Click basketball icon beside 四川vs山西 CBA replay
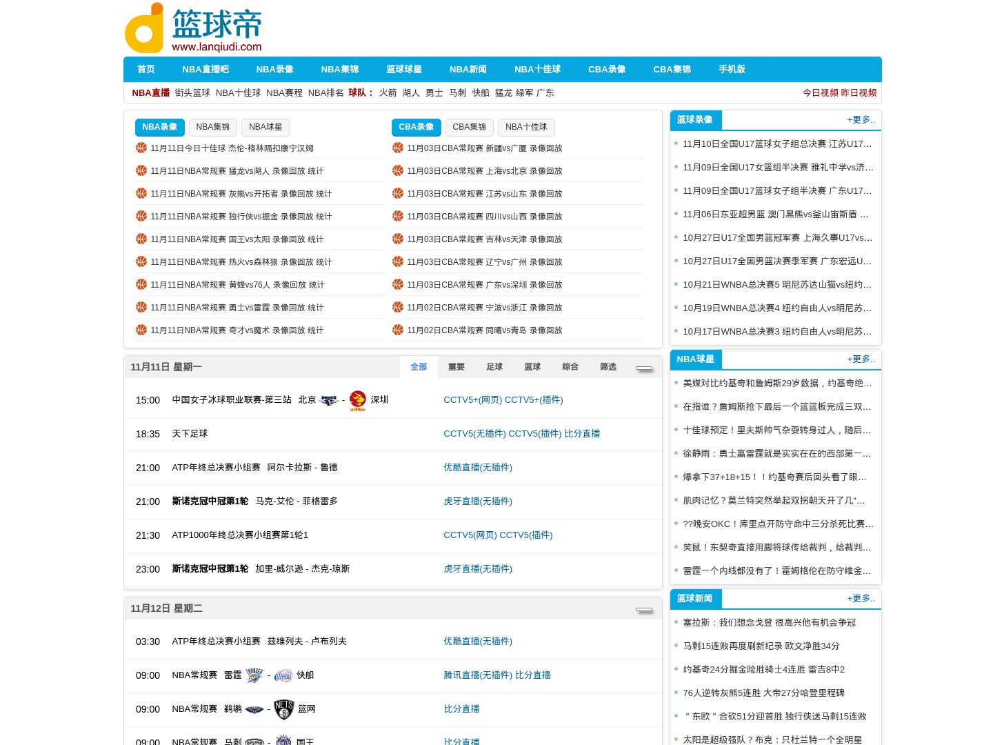The width and height of the screenshot is (993, 745). [x=398, y=216]
